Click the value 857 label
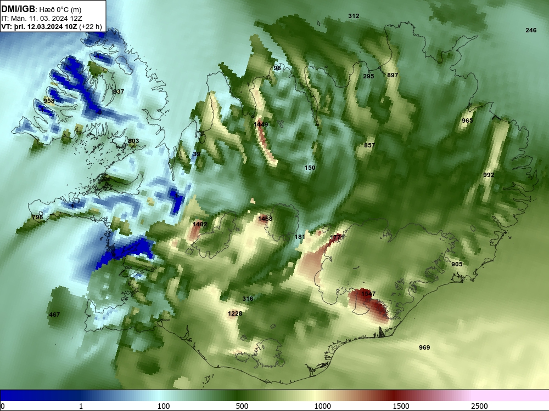The width and height of the screenshot is (549, 411). tap(369, 145)
